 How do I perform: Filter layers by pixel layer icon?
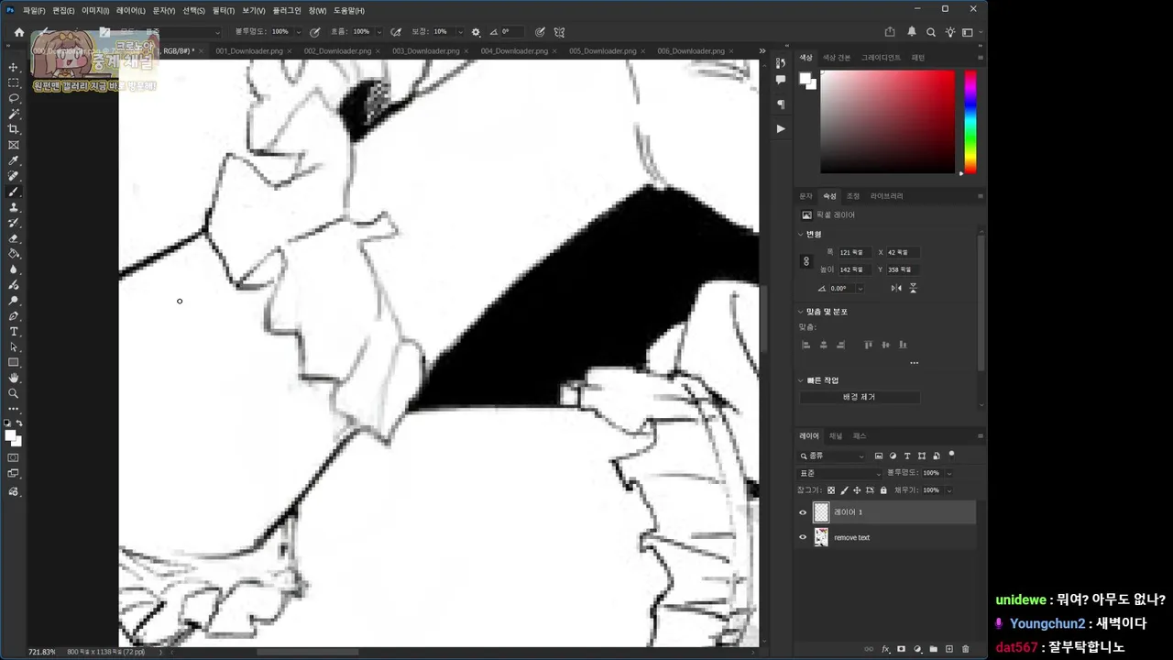coord(879,456)
